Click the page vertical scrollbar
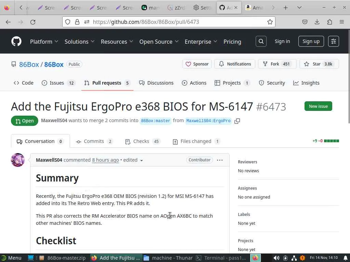 click(349, 76)
